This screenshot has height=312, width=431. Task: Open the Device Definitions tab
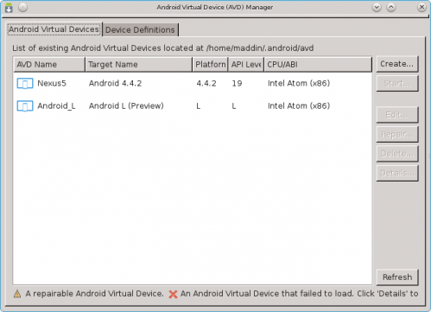pyautogui.click(x=140, y=30)
